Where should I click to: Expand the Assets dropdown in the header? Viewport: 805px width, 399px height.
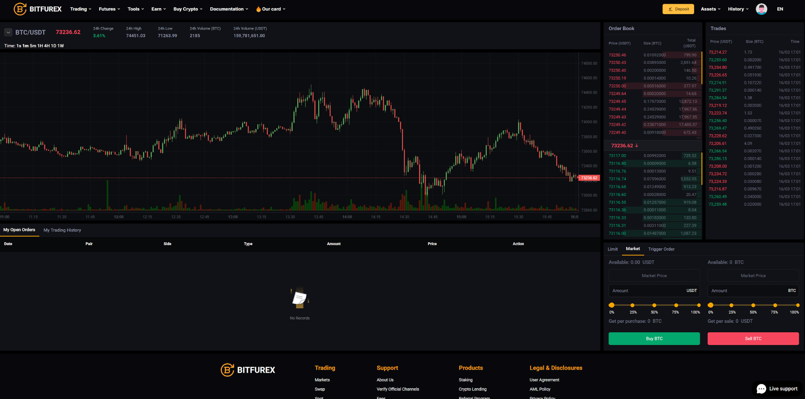coord(710,9)
